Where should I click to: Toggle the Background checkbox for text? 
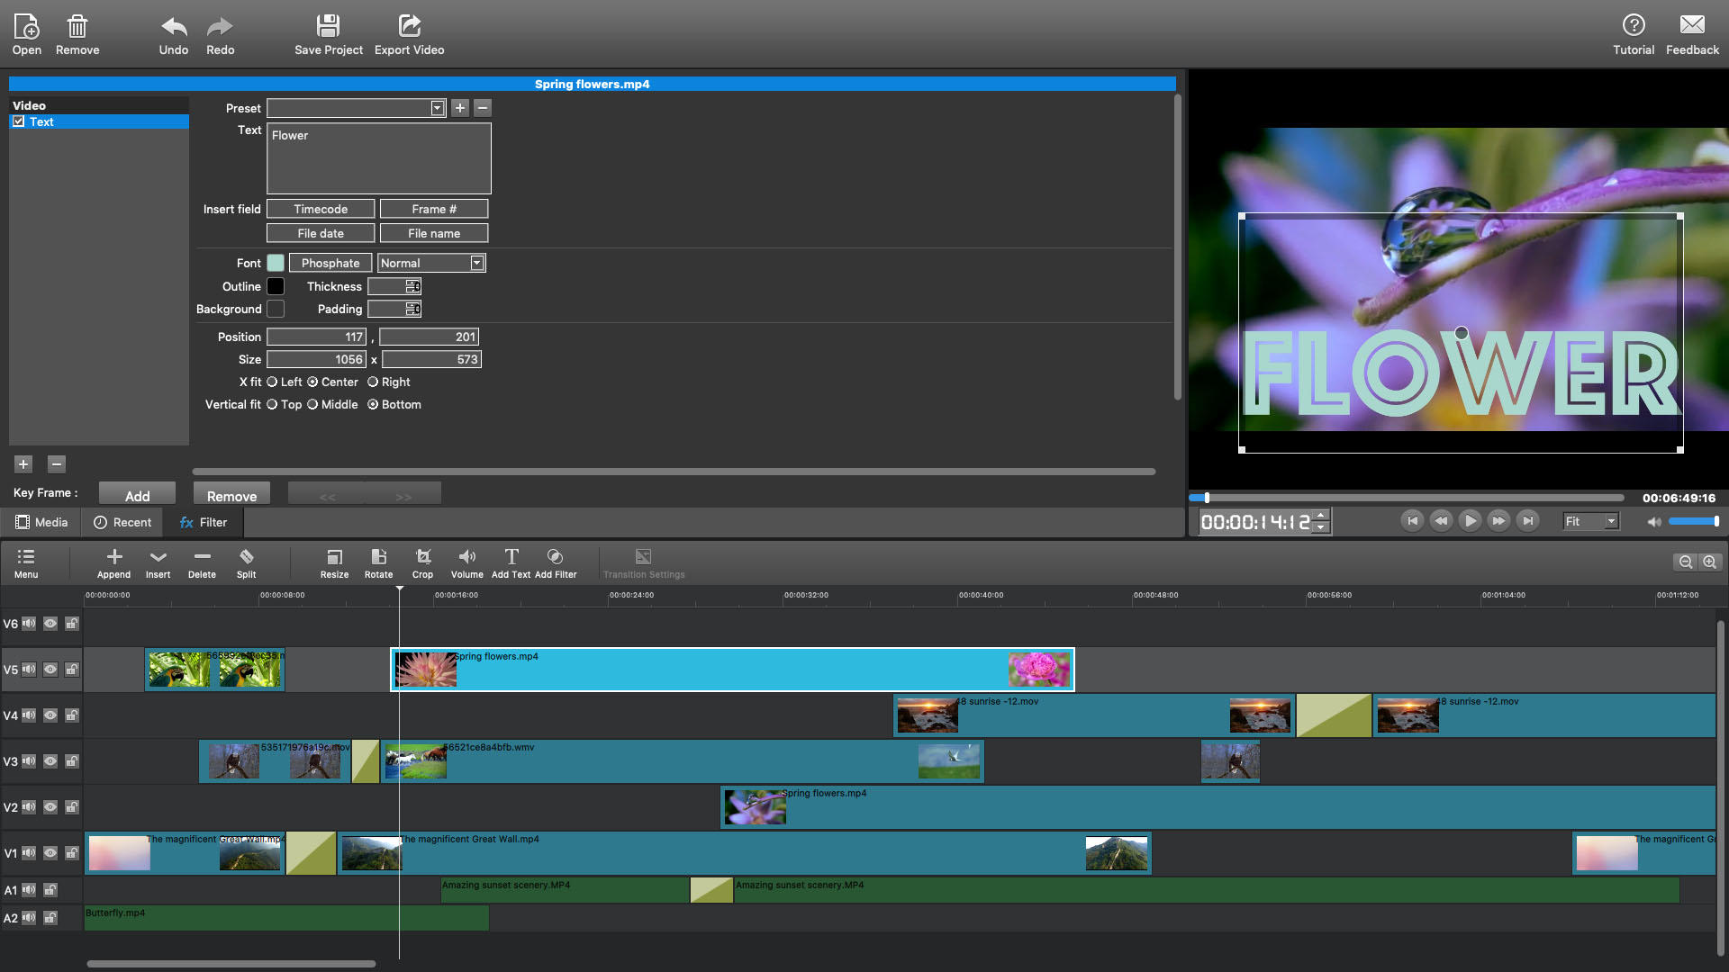point(275,309)
